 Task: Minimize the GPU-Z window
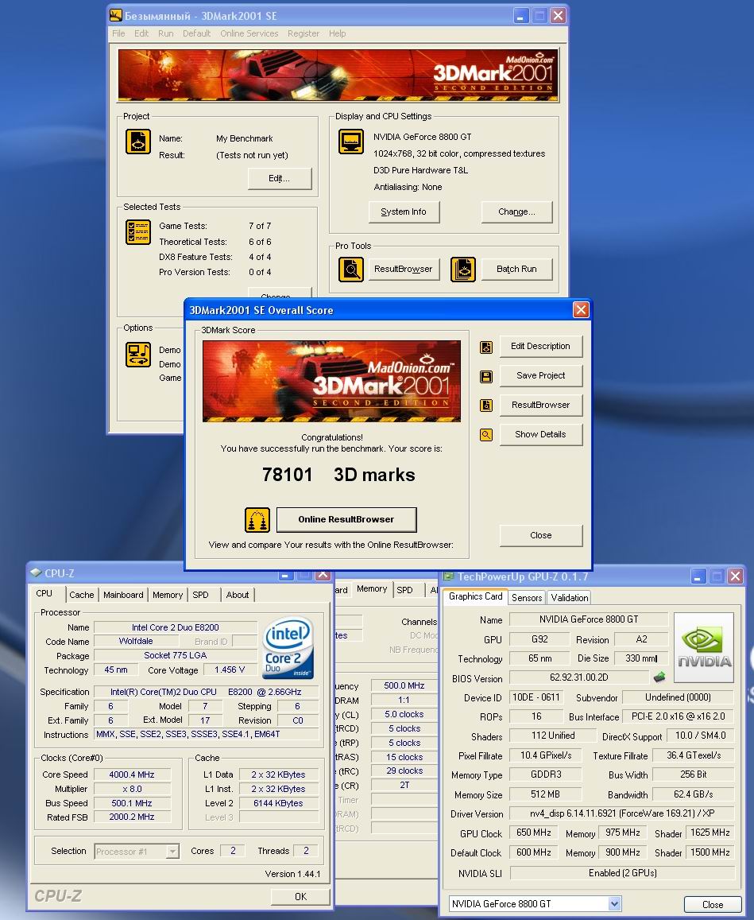698,576
